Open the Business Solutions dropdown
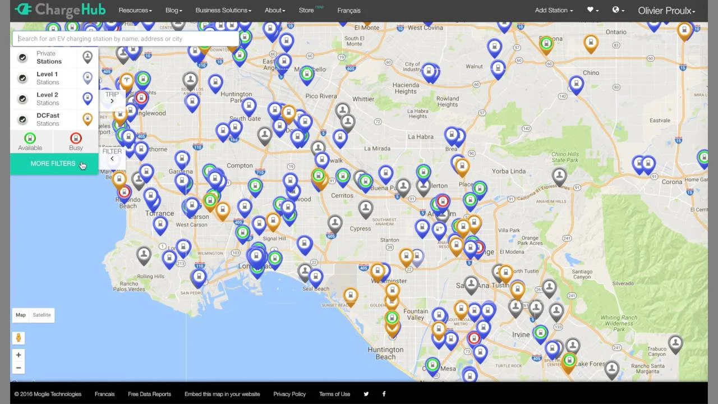 pyautogui.click(x=223, y=10)
